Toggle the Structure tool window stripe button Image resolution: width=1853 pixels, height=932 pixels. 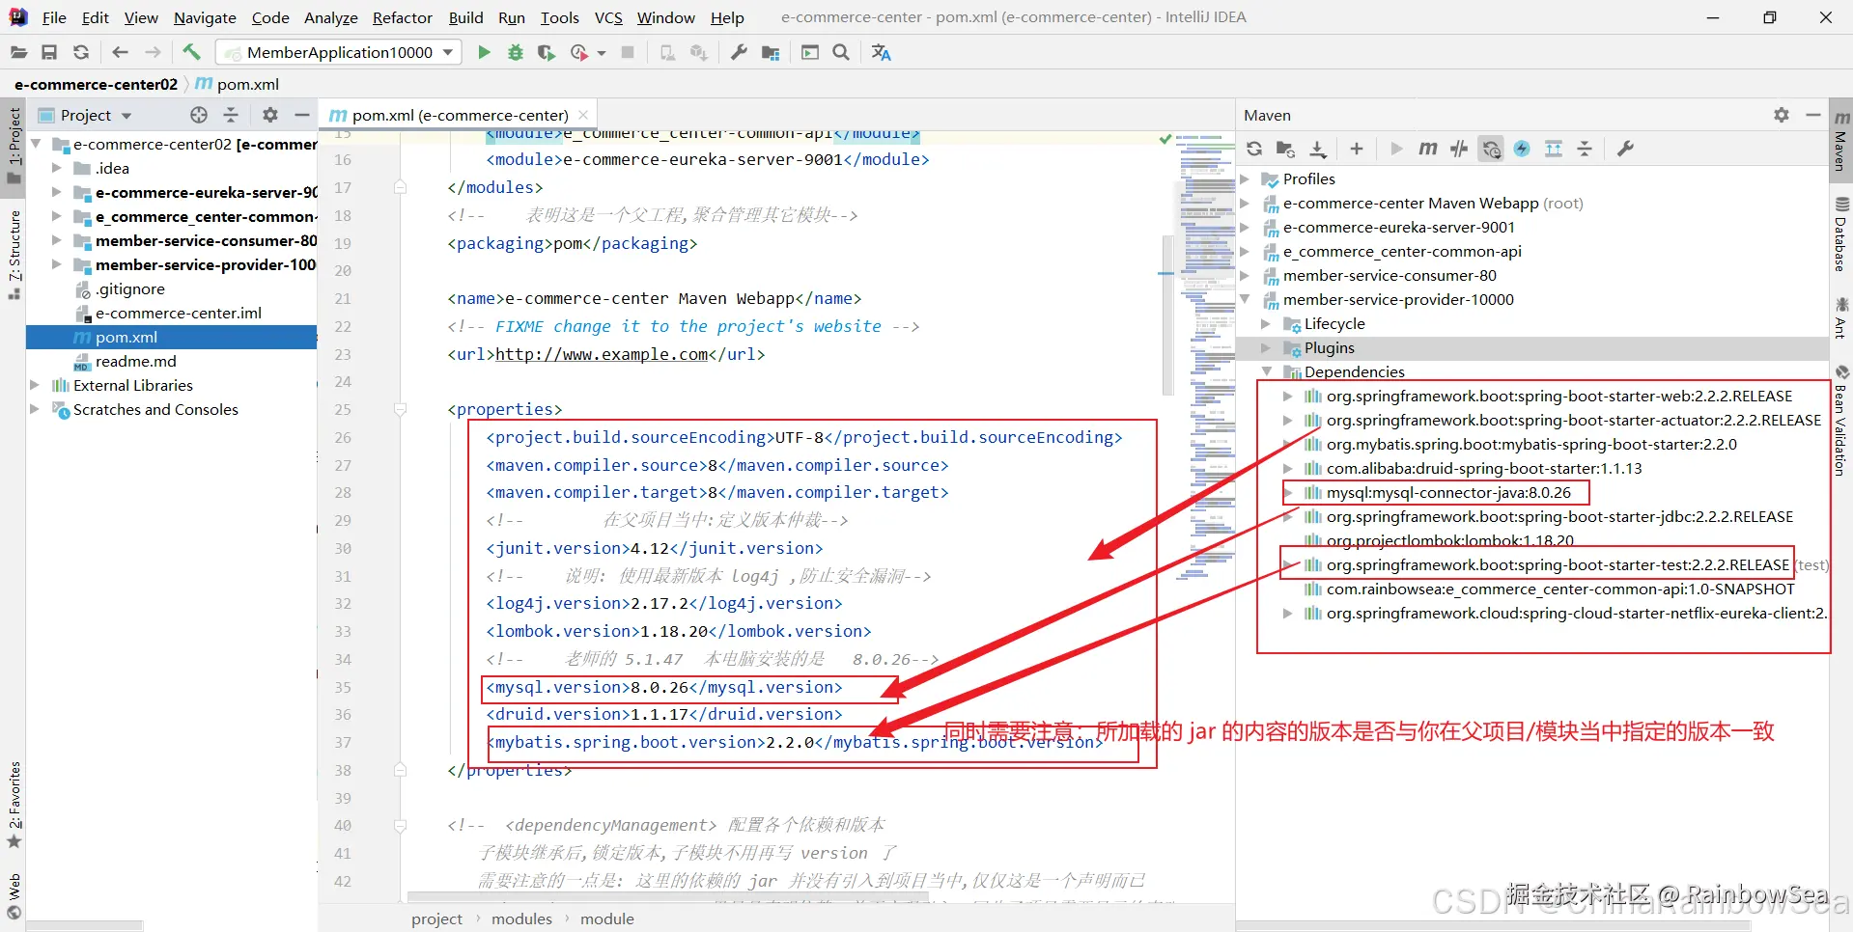click(x=14, y=254)
